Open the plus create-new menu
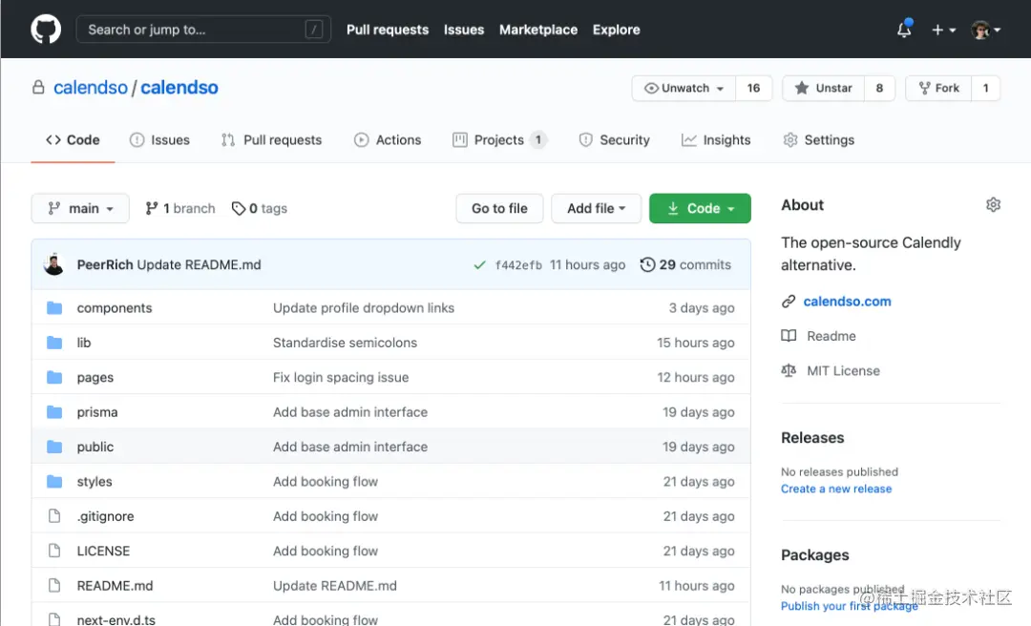The width and height of the screenshot is (1031, 626). click(943, 30)
